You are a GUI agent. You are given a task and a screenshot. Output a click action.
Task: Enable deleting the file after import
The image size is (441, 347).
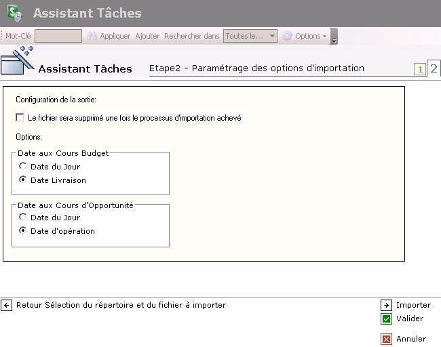(x=20, y=118)
